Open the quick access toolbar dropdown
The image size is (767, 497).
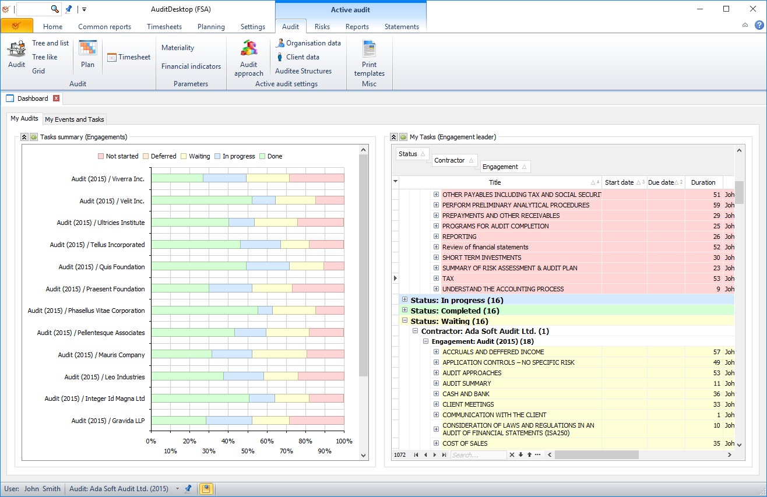84,9
